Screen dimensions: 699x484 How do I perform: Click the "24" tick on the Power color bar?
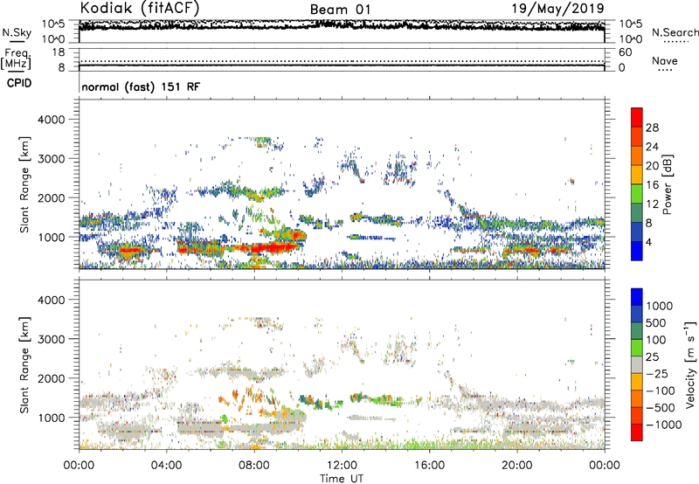(652, 147)
